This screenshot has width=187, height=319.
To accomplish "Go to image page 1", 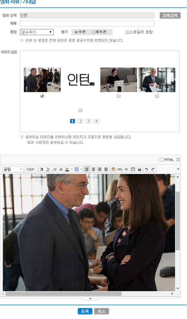I will point(73,121).
